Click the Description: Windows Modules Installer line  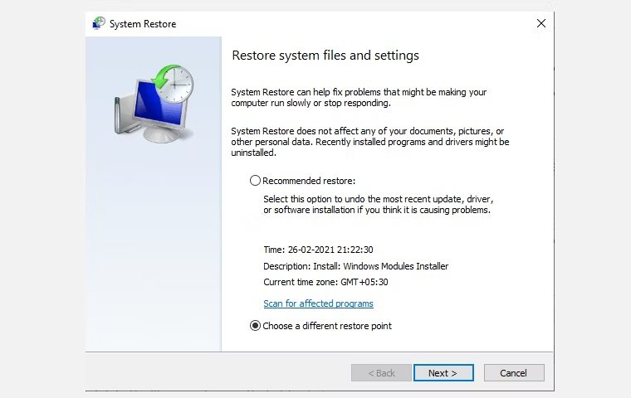click(355, 266)
